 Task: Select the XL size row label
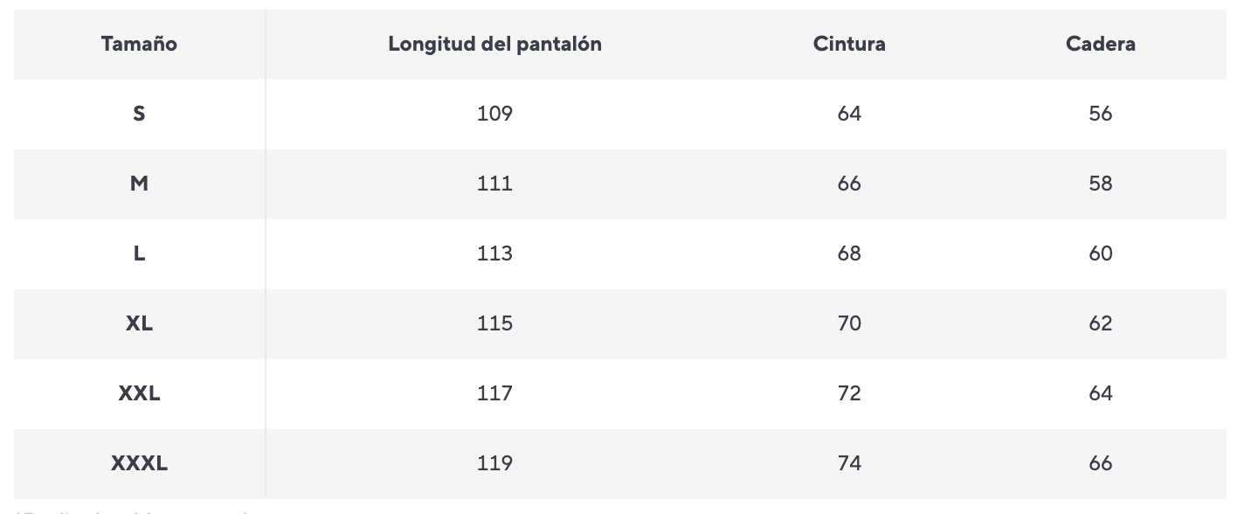click(x=139, y=323)
